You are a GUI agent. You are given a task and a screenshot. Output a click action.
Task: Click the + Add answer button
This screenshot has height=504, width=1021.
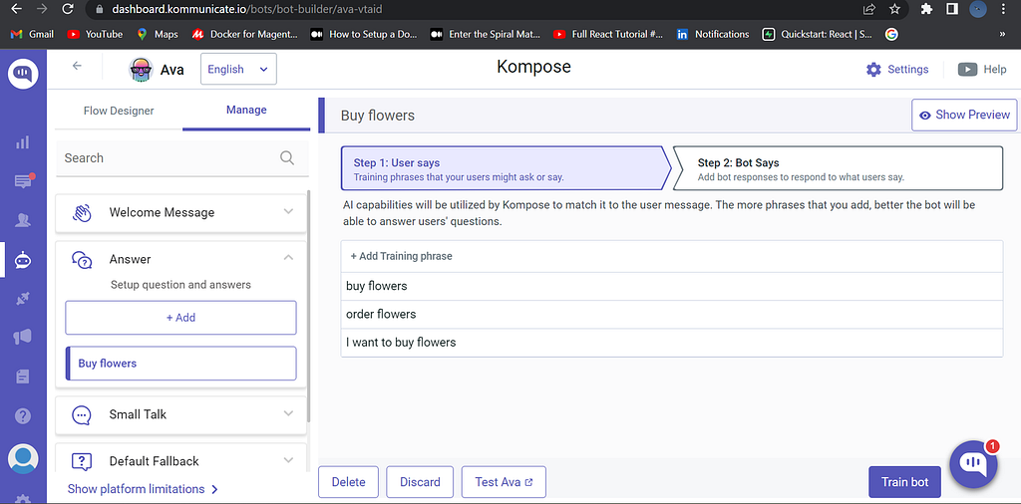[181, 318]
